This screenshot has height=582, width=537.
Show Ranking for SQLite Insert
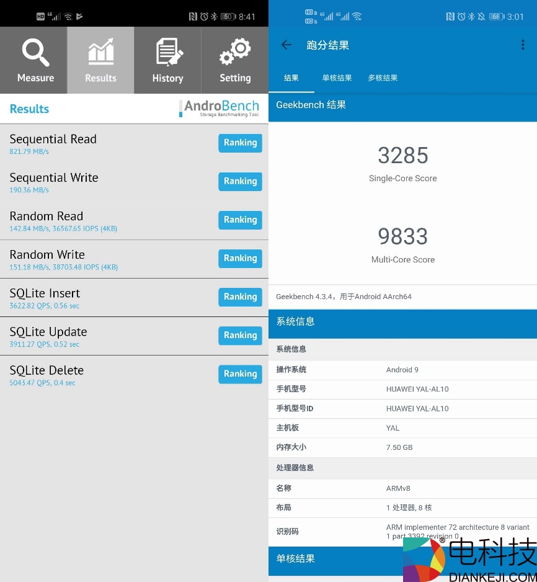240,297
